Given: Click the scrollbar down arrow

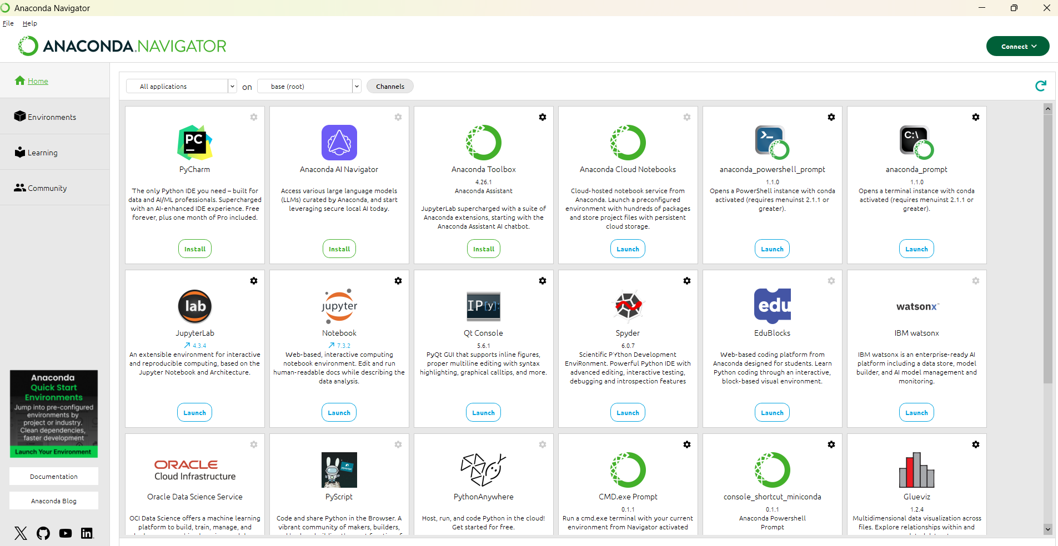Looking at the screenshot, I should point(1048,529).
